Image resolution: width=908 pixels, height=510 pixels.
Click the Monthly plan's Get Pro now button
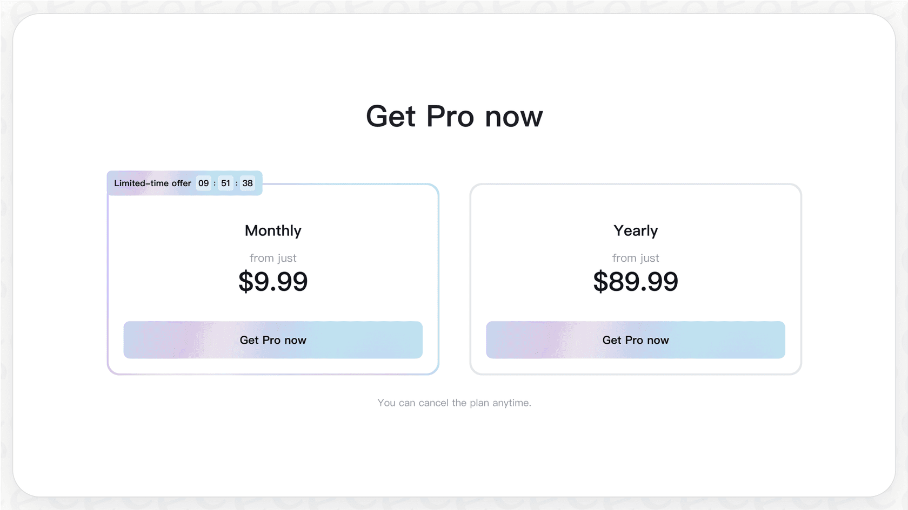(272, 340)
